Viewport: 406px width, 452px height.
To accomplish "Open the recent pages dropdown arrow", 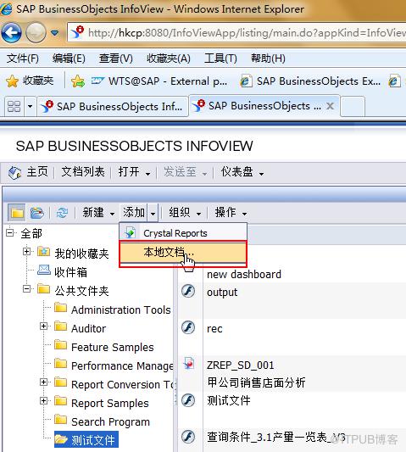I will [x=54, y=33].
